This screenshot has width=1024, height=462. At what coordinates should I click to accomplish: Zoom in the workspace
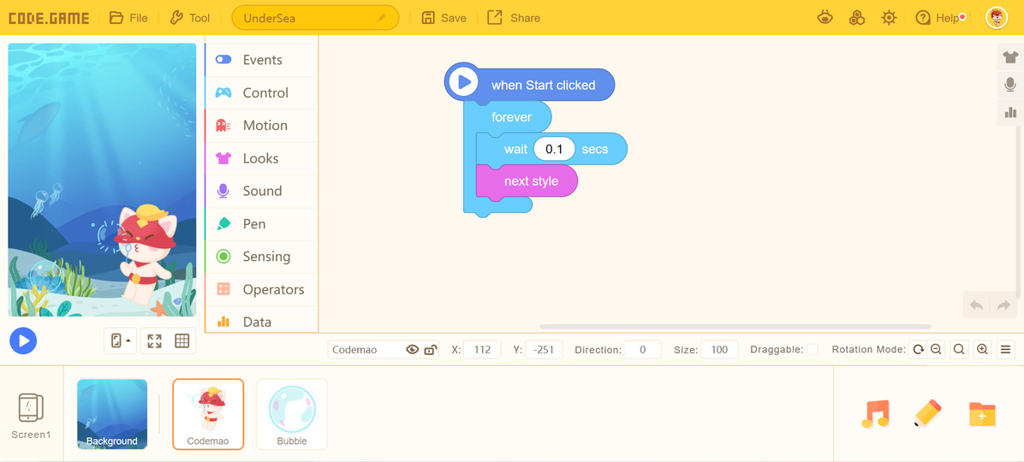coord(982,350)
